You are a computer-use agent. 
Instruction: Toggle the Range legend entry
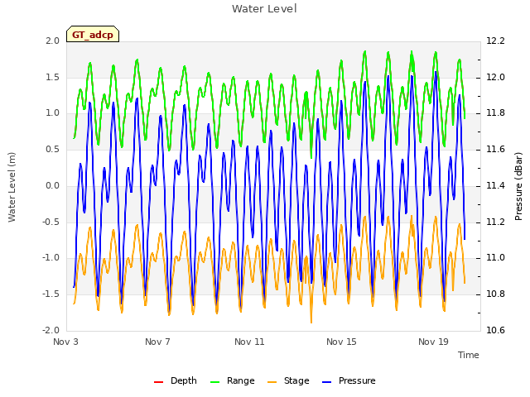coord(232,380)
